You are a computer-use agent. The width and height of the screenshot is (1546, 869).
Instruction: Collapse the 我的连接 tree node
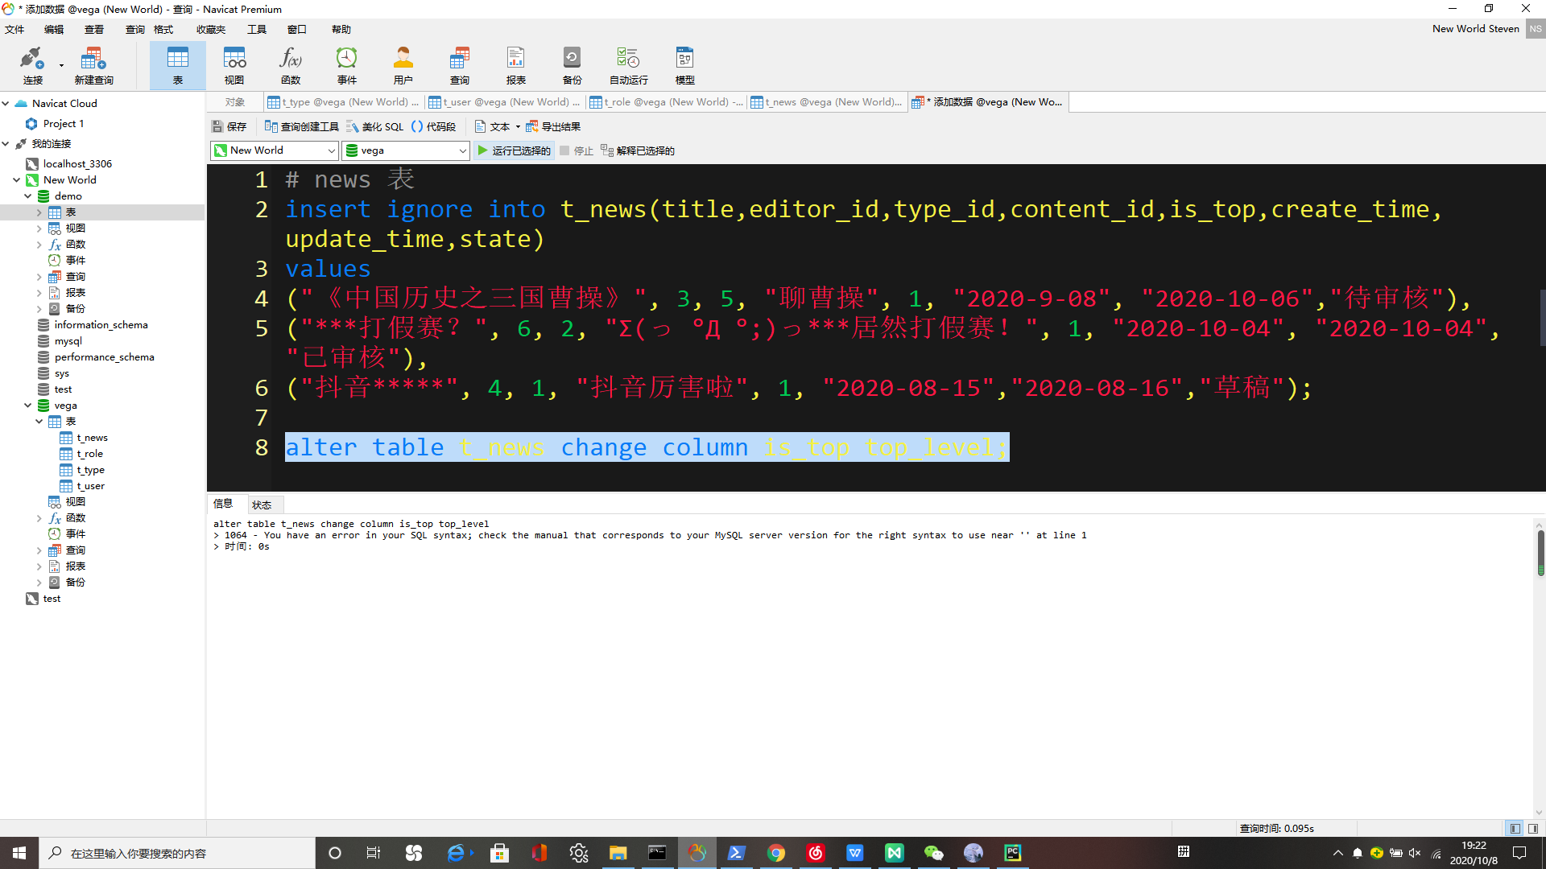pos(6,143)
